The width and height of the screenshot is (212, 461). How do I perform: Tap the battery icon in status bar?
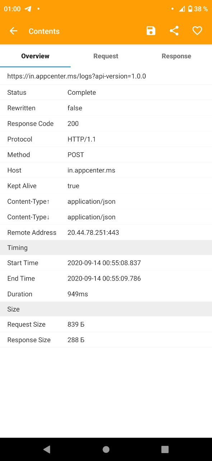(x=190, y=9)
